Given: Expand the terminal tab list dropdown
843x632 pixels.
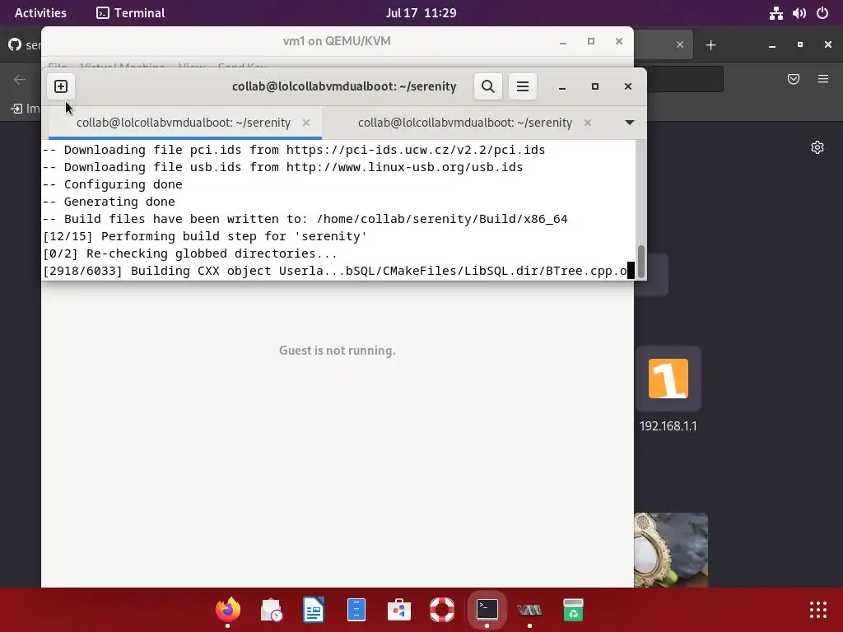Looking at the screenshot, I should point(630,123).
